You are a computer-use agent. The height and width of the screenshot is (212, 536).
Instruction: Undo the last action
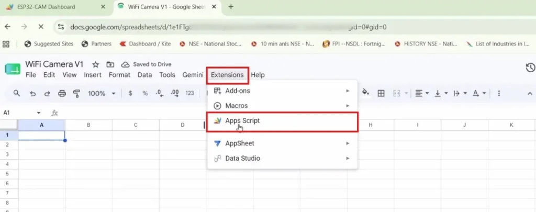pyautogui.click(x=33, y=93)
